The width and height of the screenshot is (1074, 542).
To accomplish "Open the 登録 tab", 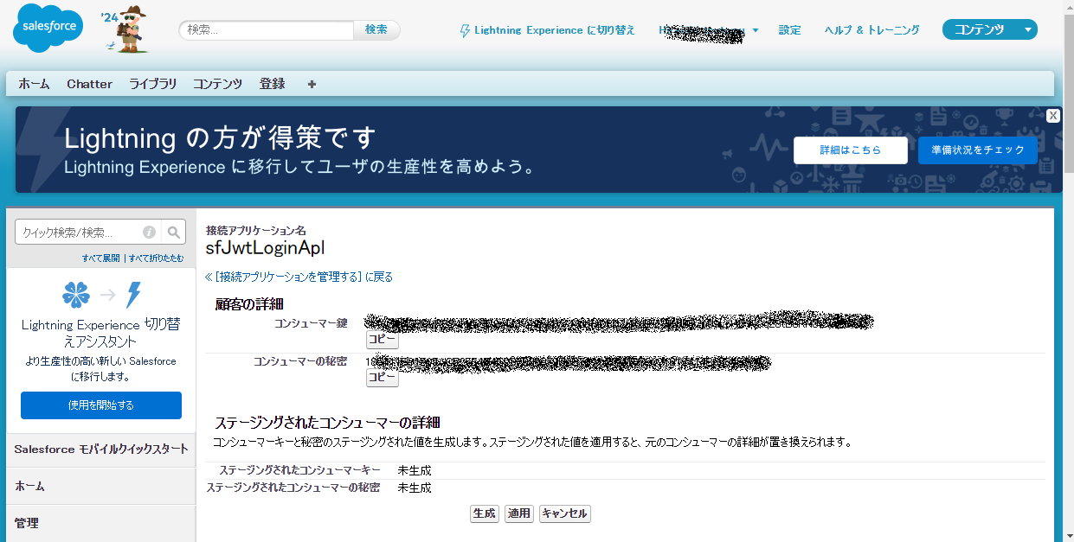I will point(272,84).
